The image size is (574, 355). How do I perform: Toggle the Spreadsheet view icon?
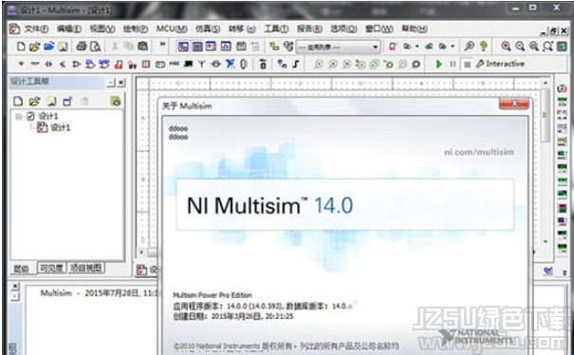[197, 47]
